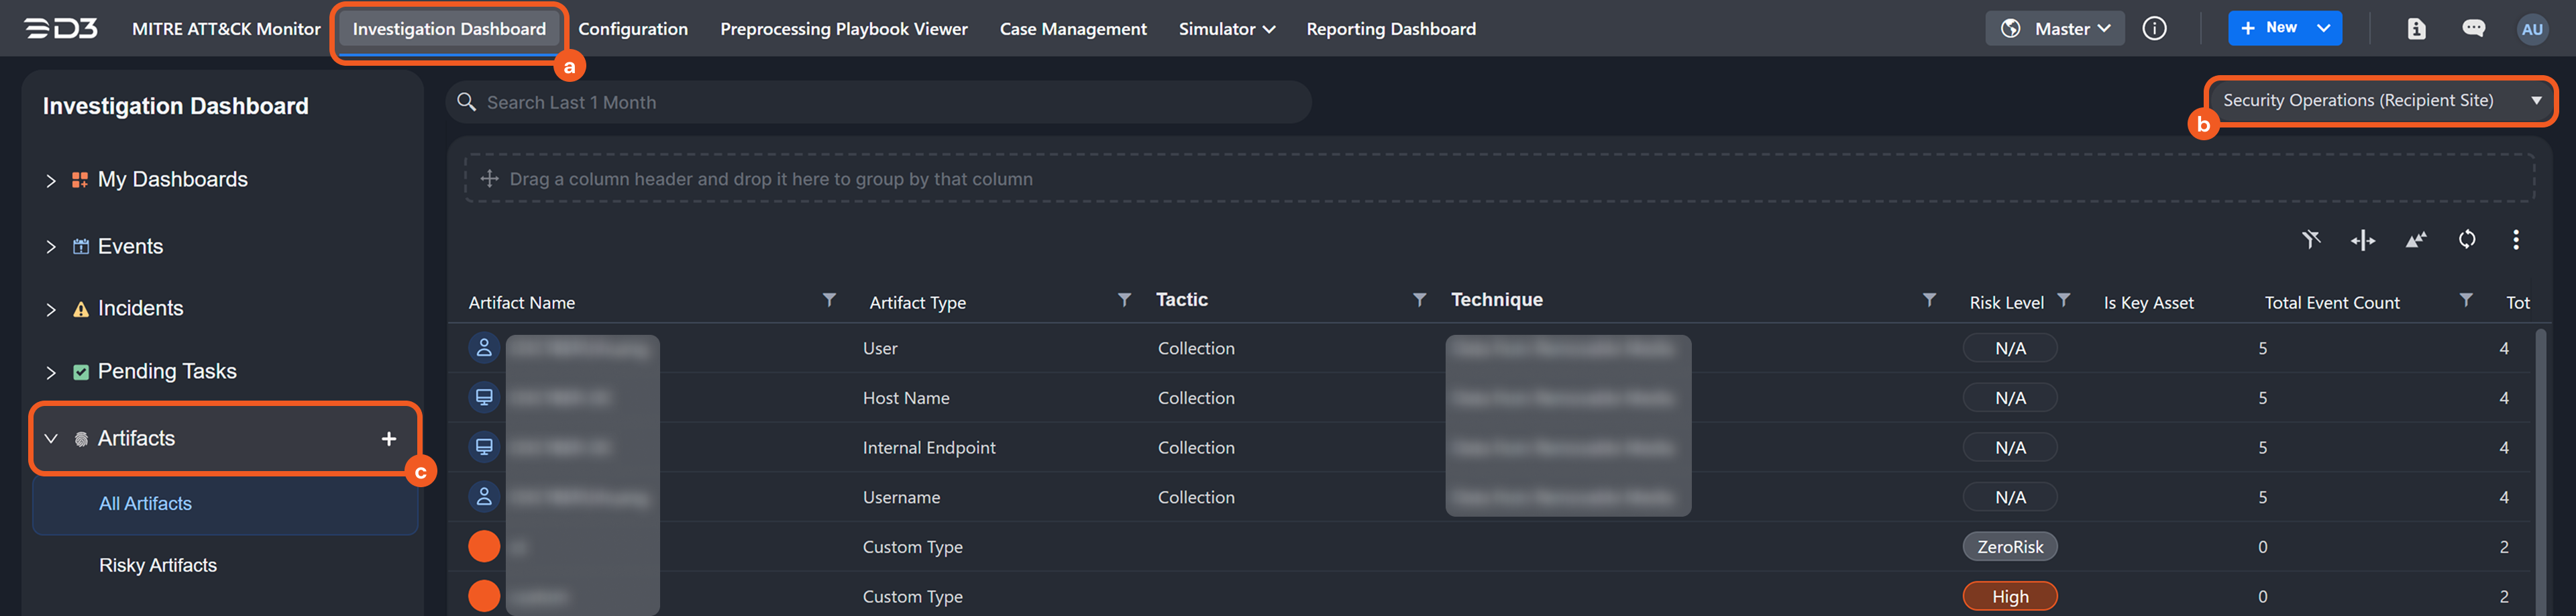Click the autofit columns icon
2576x616 pixels.
pyautogui.click(x=2362, y=240)
